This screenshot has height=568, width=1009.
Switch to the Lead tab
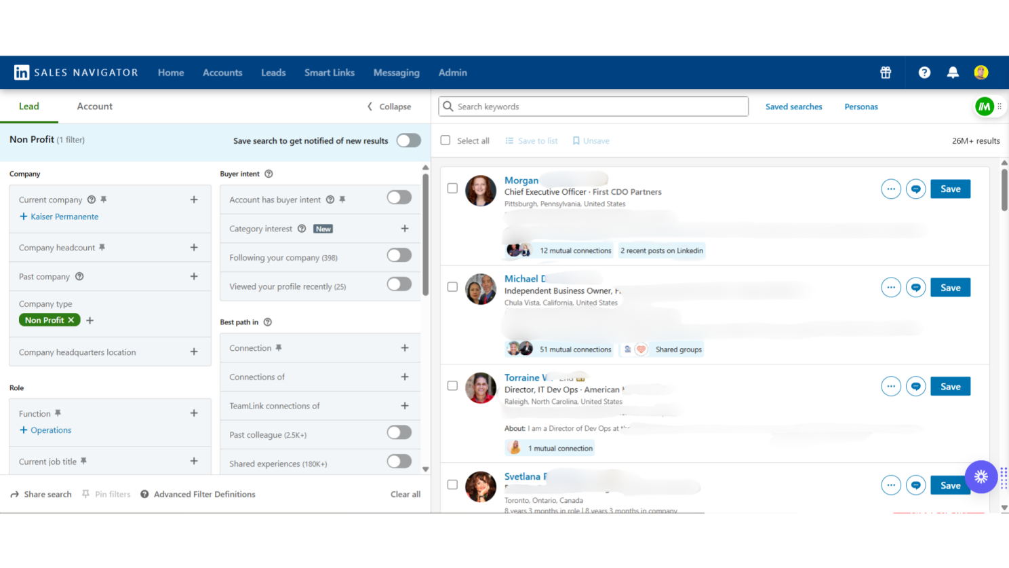(x=29, y=107)
